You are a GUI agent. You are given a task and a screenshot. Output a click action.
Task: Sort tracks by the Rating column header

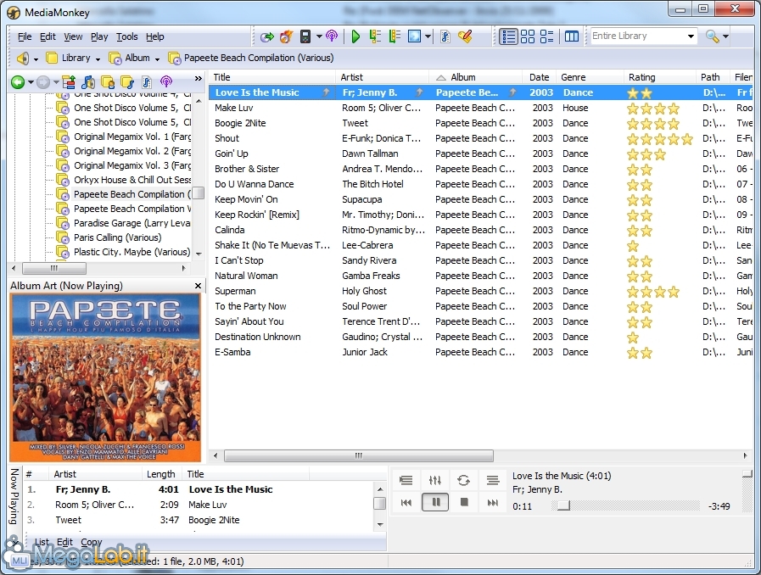(x=659, y=77)
